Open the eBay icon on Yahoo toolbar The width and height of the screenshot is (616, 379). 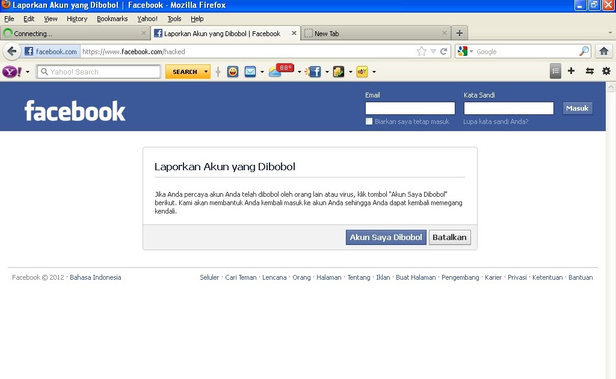point(362,71)
